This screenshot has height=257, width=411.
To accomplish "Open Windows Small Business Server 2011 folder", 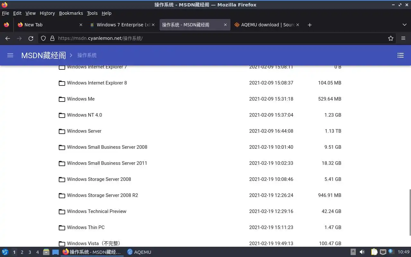I will point(107,163).
